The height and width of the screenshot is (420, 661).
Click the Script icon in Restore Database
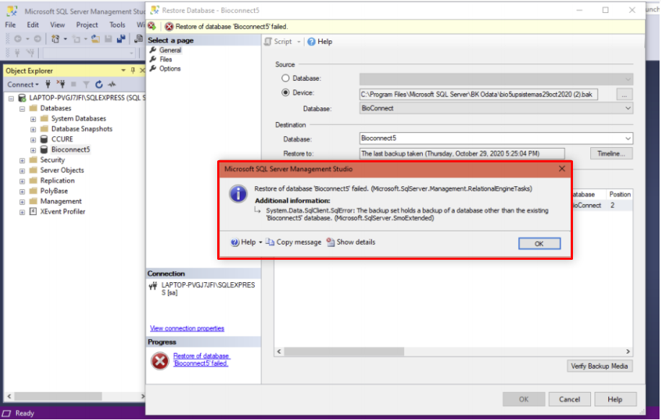(268, 41)
